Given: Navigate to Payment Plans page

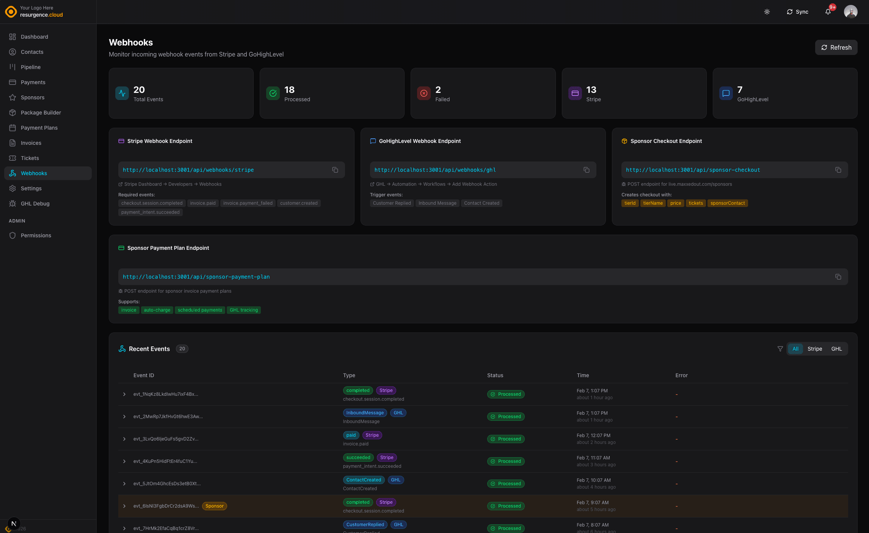Looking at the screenshot, I should coord(39,128).
